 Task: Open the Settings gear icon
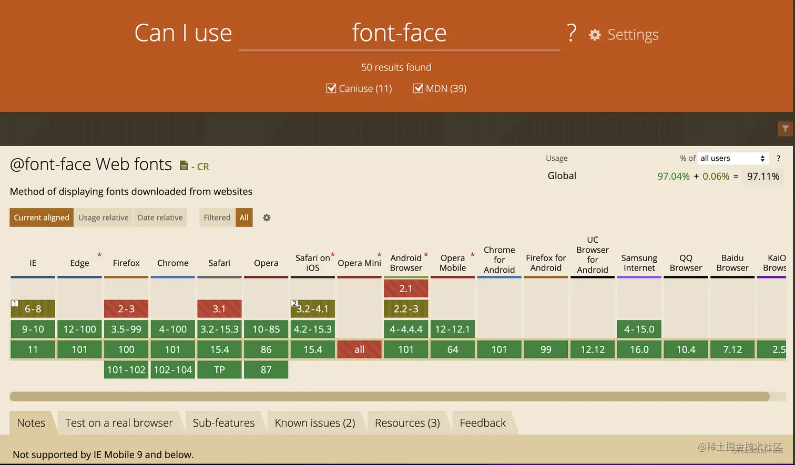pyautogui.click(x=595, y=35)
